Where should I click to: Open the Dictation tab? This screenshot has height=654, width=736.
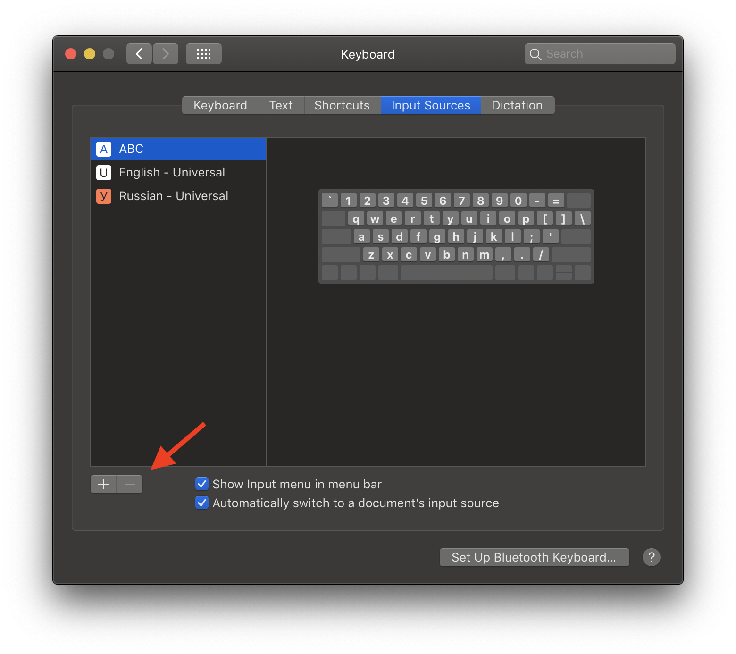pos(517,105)
